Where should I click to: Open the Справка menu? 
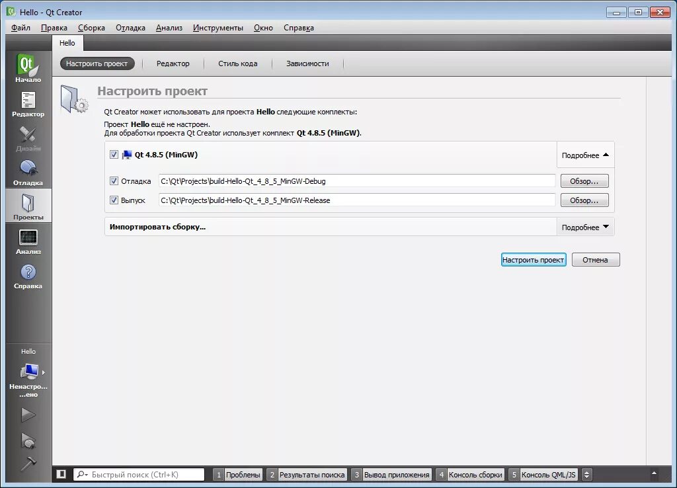[x=299, y=28]
